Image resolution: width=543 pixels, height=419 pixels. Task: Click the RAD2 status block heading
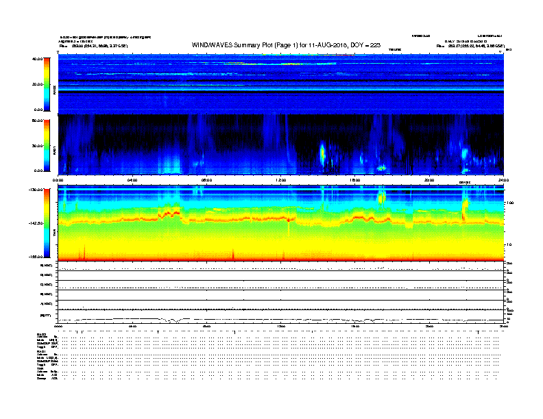[x=41, y=335]
